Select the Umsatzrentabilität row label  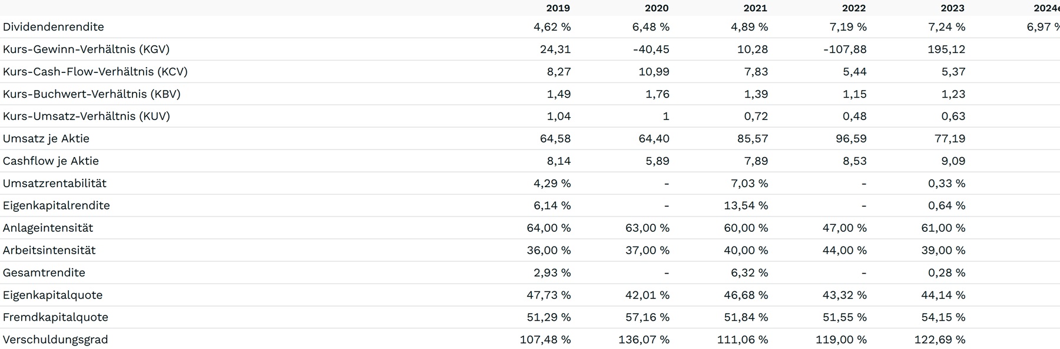[x=55, y=184]
